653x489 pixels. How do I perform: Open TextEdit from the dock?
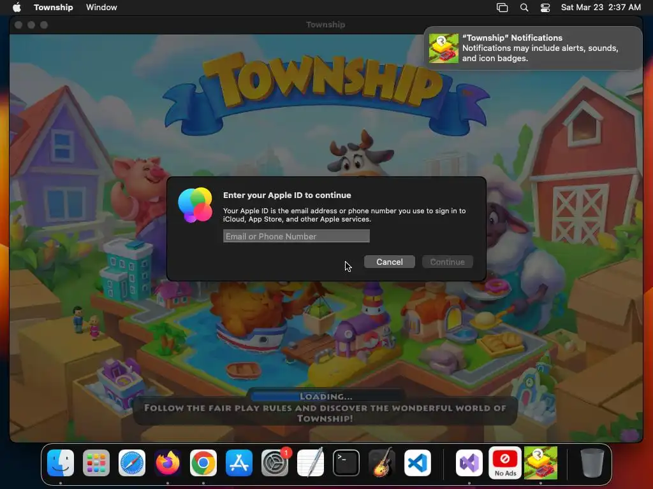point(311,463)
